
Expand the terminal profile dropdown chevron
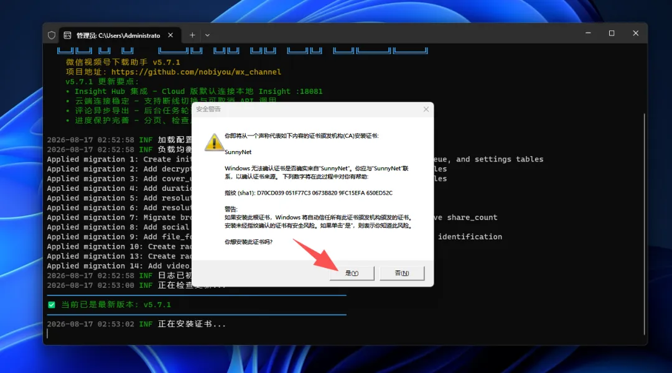207,35
